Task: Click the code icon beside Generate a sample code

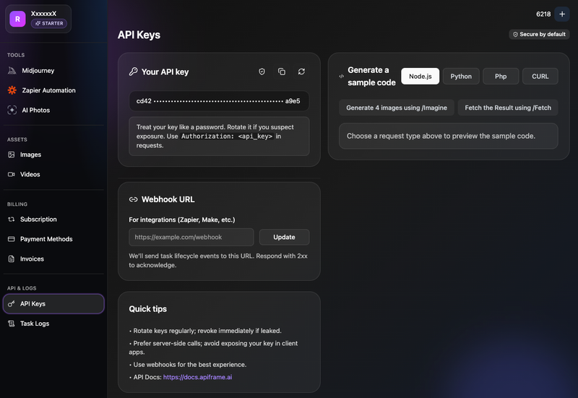Action: 341,77
